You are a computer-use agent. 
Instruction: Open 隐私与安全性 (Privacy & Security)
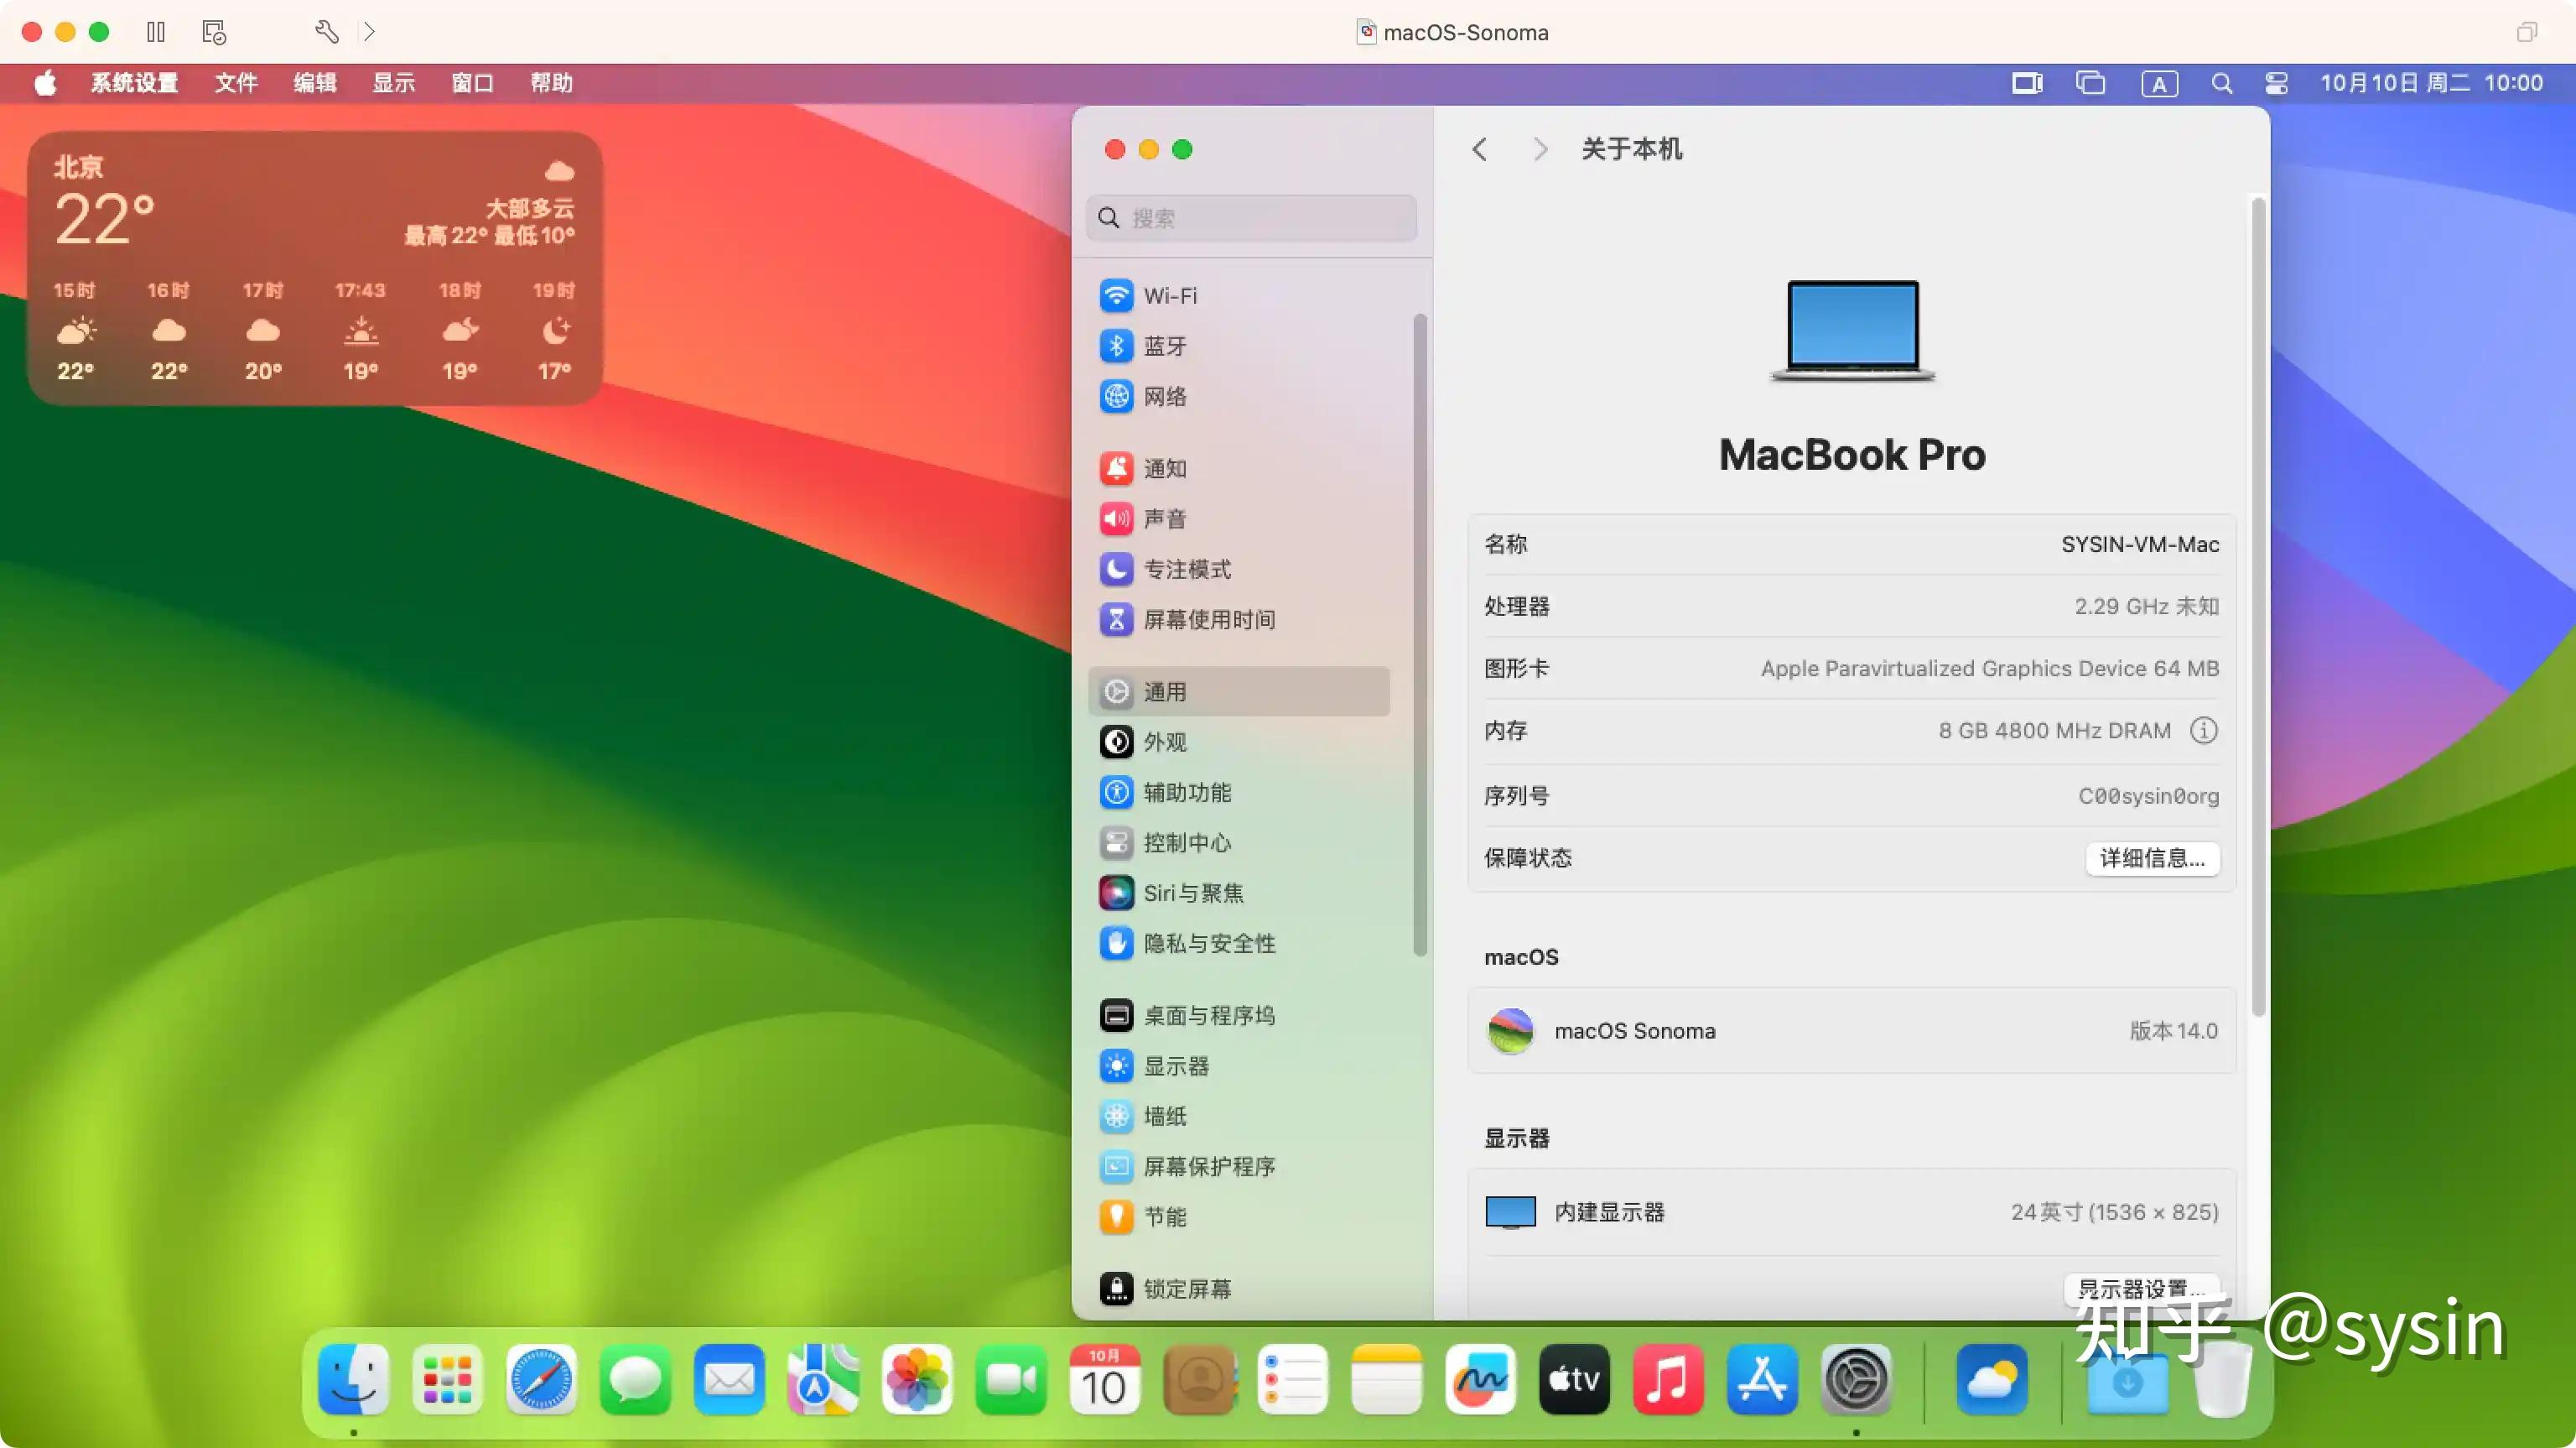(1210, 943)
